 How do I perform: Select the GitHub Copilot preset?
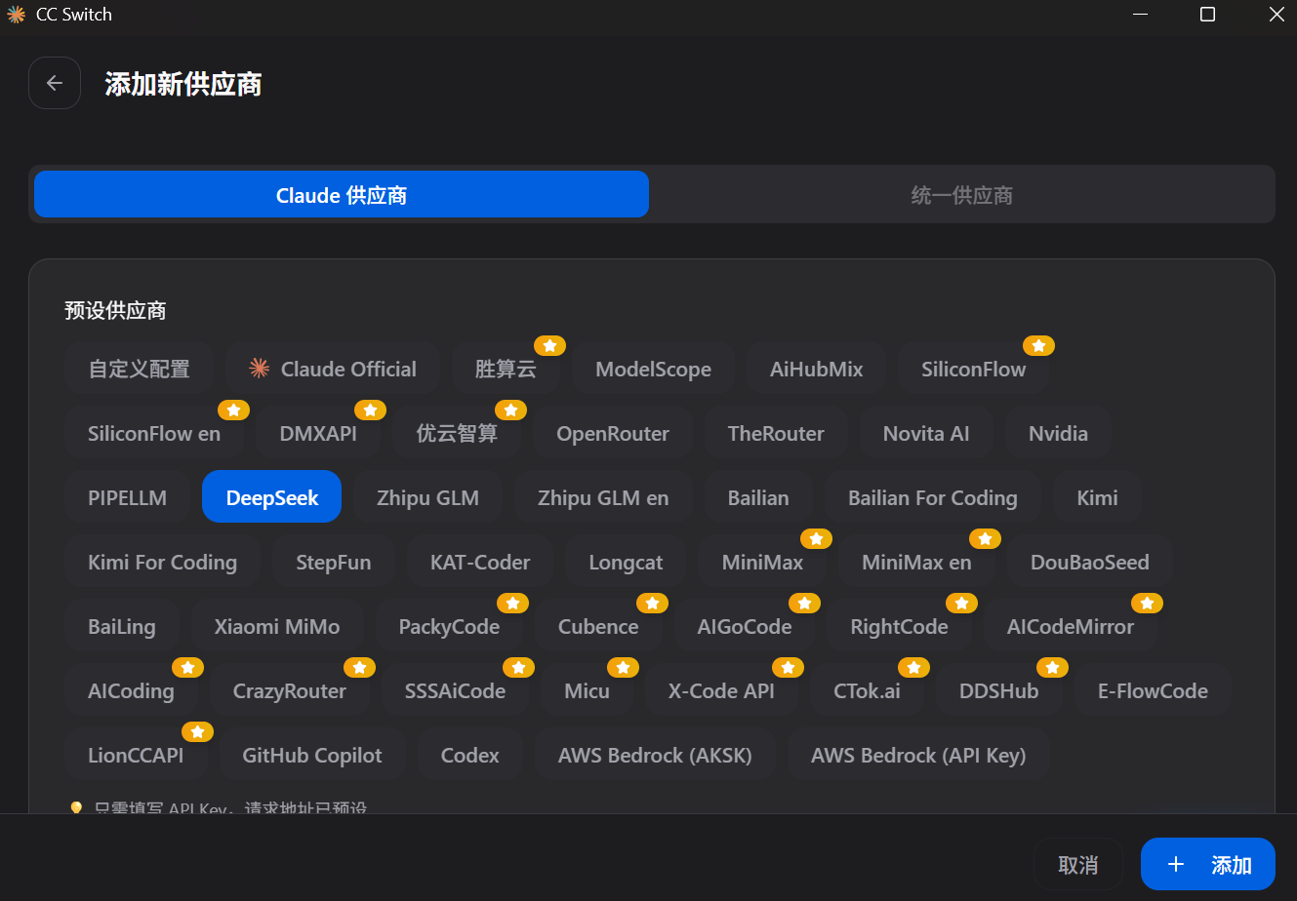click(x=312, y=755)
